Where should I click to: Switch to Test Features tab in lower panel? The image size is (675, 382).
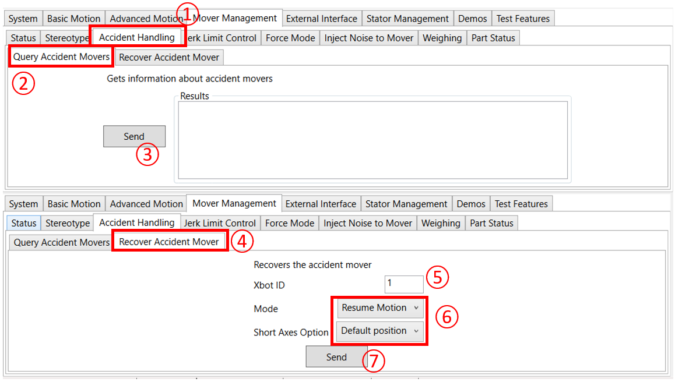[x=521, y=204]
